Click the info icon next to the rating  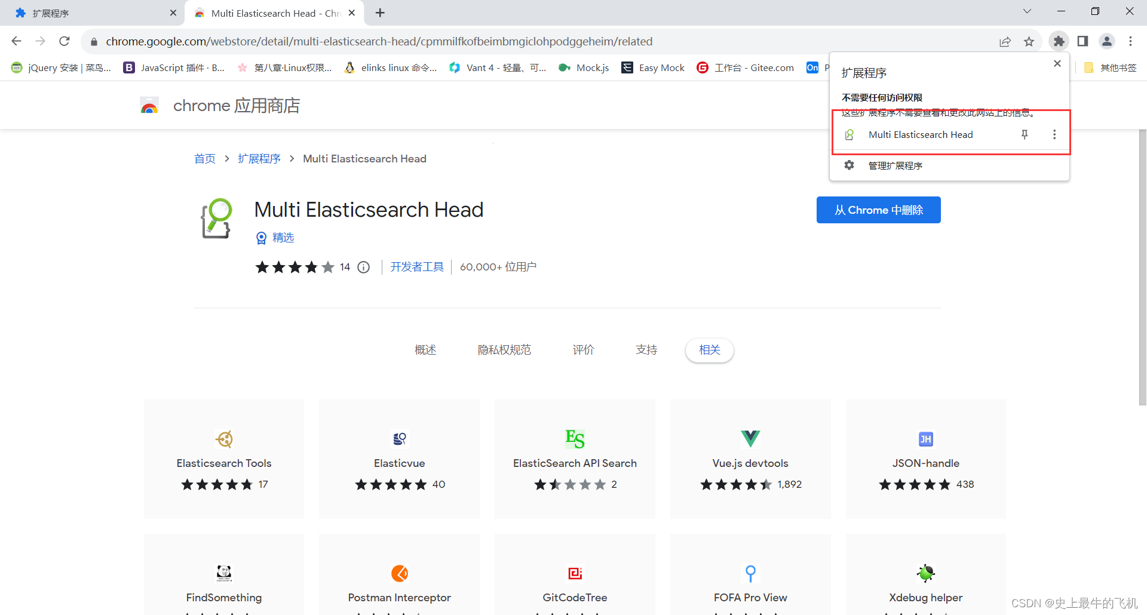pyautogui.click(x=364, y=267)
